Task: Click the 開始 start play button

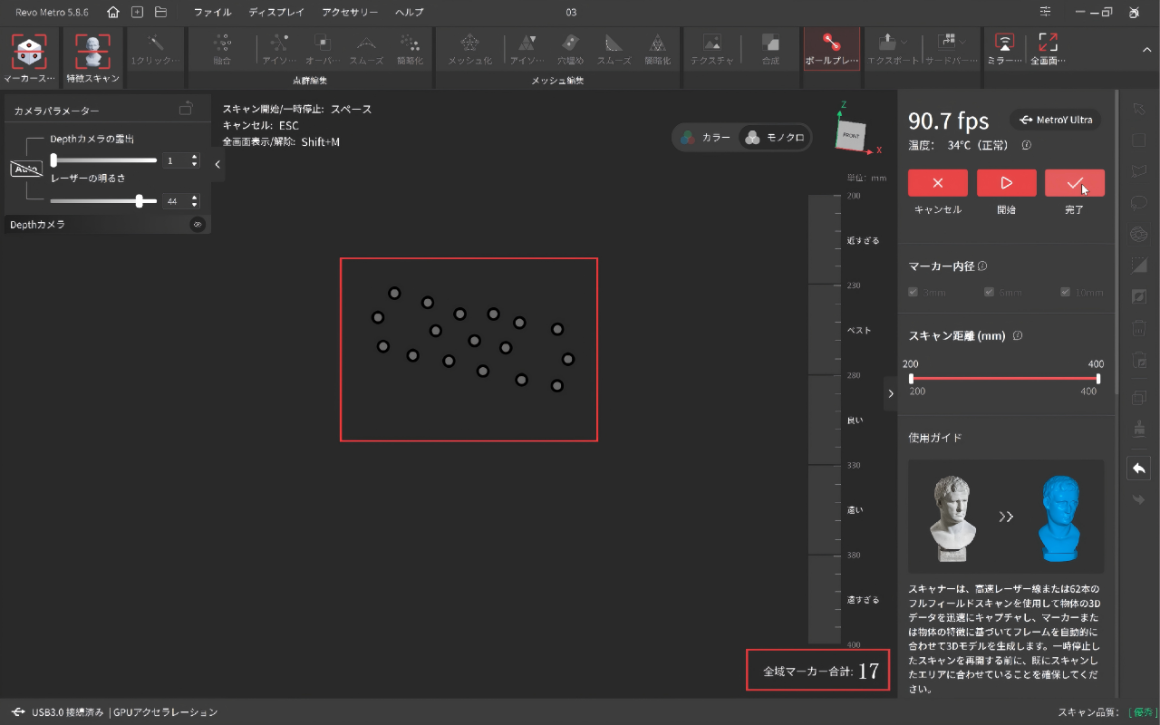Action: [1006, 182]
